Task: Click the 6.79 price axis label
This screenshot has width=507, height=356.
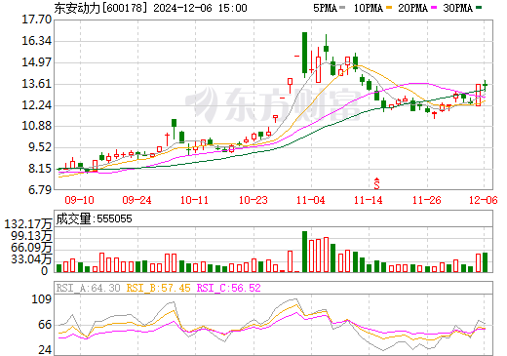Action: (40, 190)
